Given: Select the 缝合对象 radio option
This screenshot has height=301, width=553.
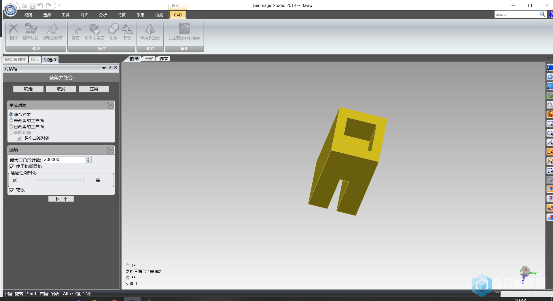Looking at the screenshot, I should pos(11,114).
